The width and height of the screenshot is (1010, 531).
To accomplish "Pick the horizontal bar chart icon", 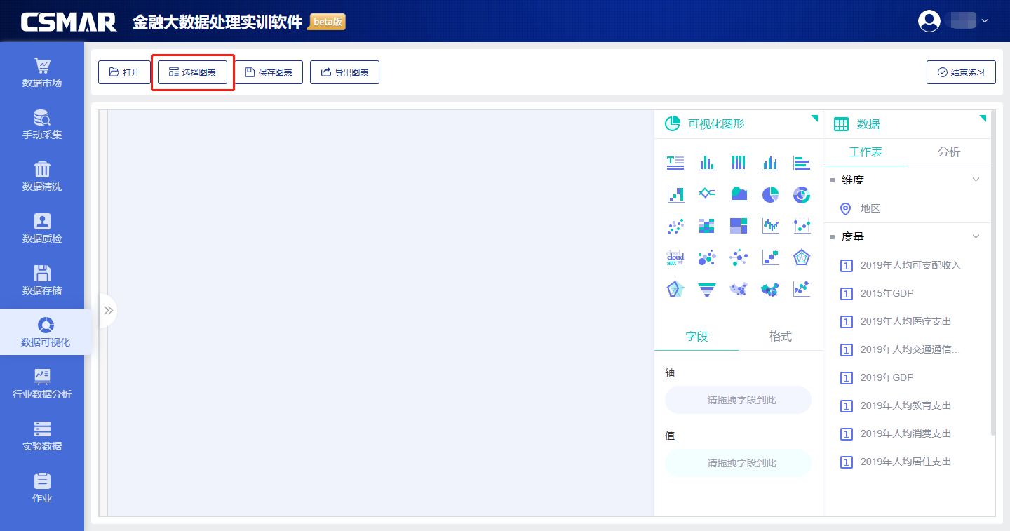I will 802,163.
